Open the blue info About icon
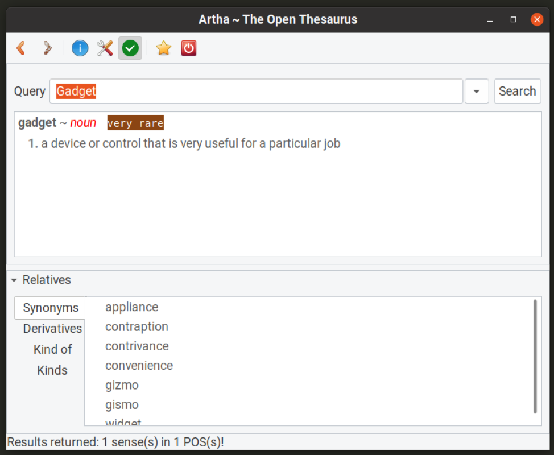Image resolution: width=554 pixels, height=455 pixels. [80, 48]
